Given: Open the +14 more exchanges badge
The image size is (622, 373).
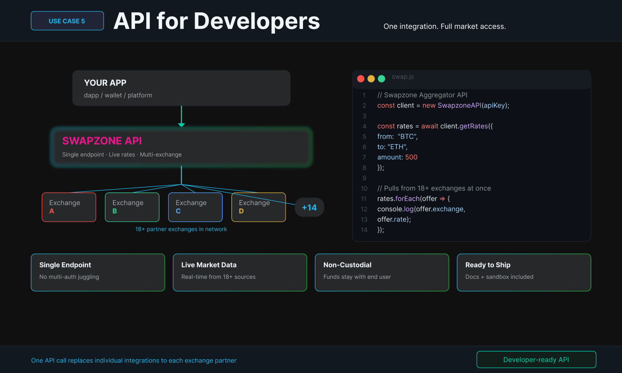Looking at the screenshot, I should coord(309,207).
